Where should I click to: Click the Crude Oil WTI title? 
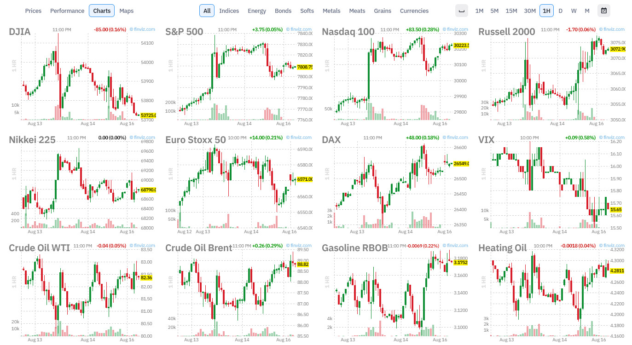[40, 248]
